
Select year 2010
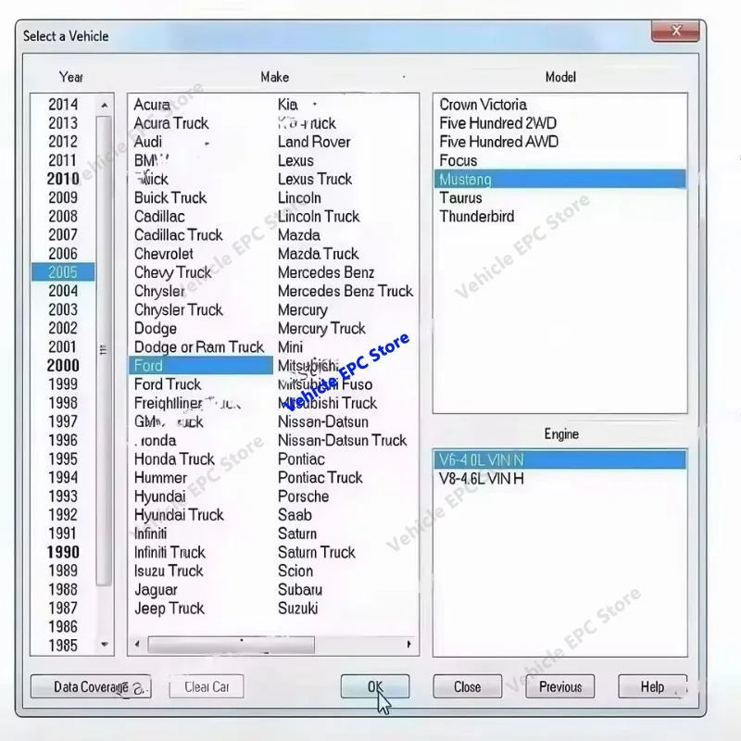point(63,179)
